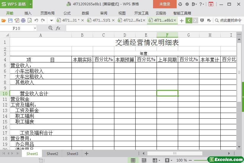Switch to the 4f712...ffe1 document tab
The height and width of the screenshot is (163, 244).
tap(131, 20)
